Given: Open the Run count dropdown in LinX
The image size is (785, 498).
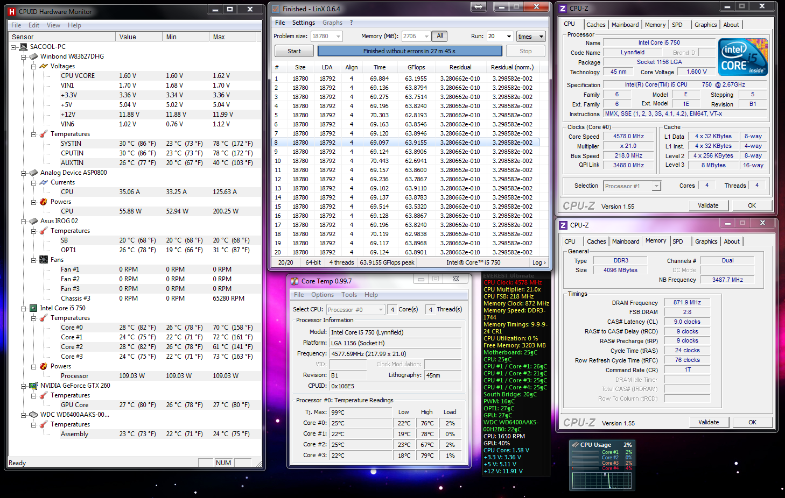Looking at the screenshot, I should click(508, 36).
